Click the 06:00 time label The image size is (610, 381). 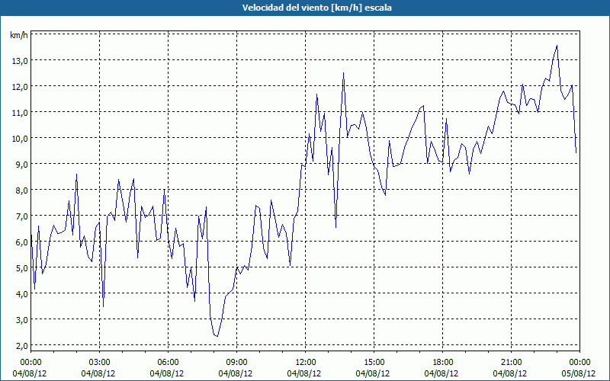click(168, 363)
